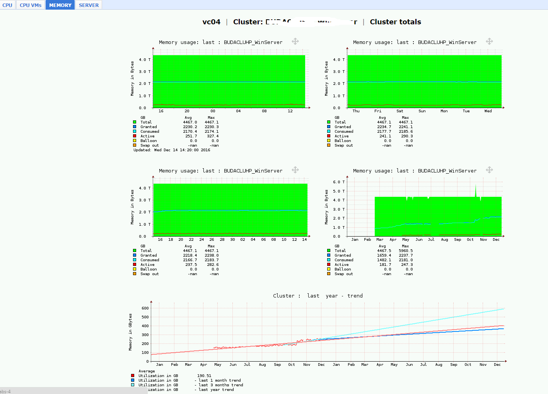Select the MEMORY tab
The width and height of the screenshot is (548, 394).
60,5
